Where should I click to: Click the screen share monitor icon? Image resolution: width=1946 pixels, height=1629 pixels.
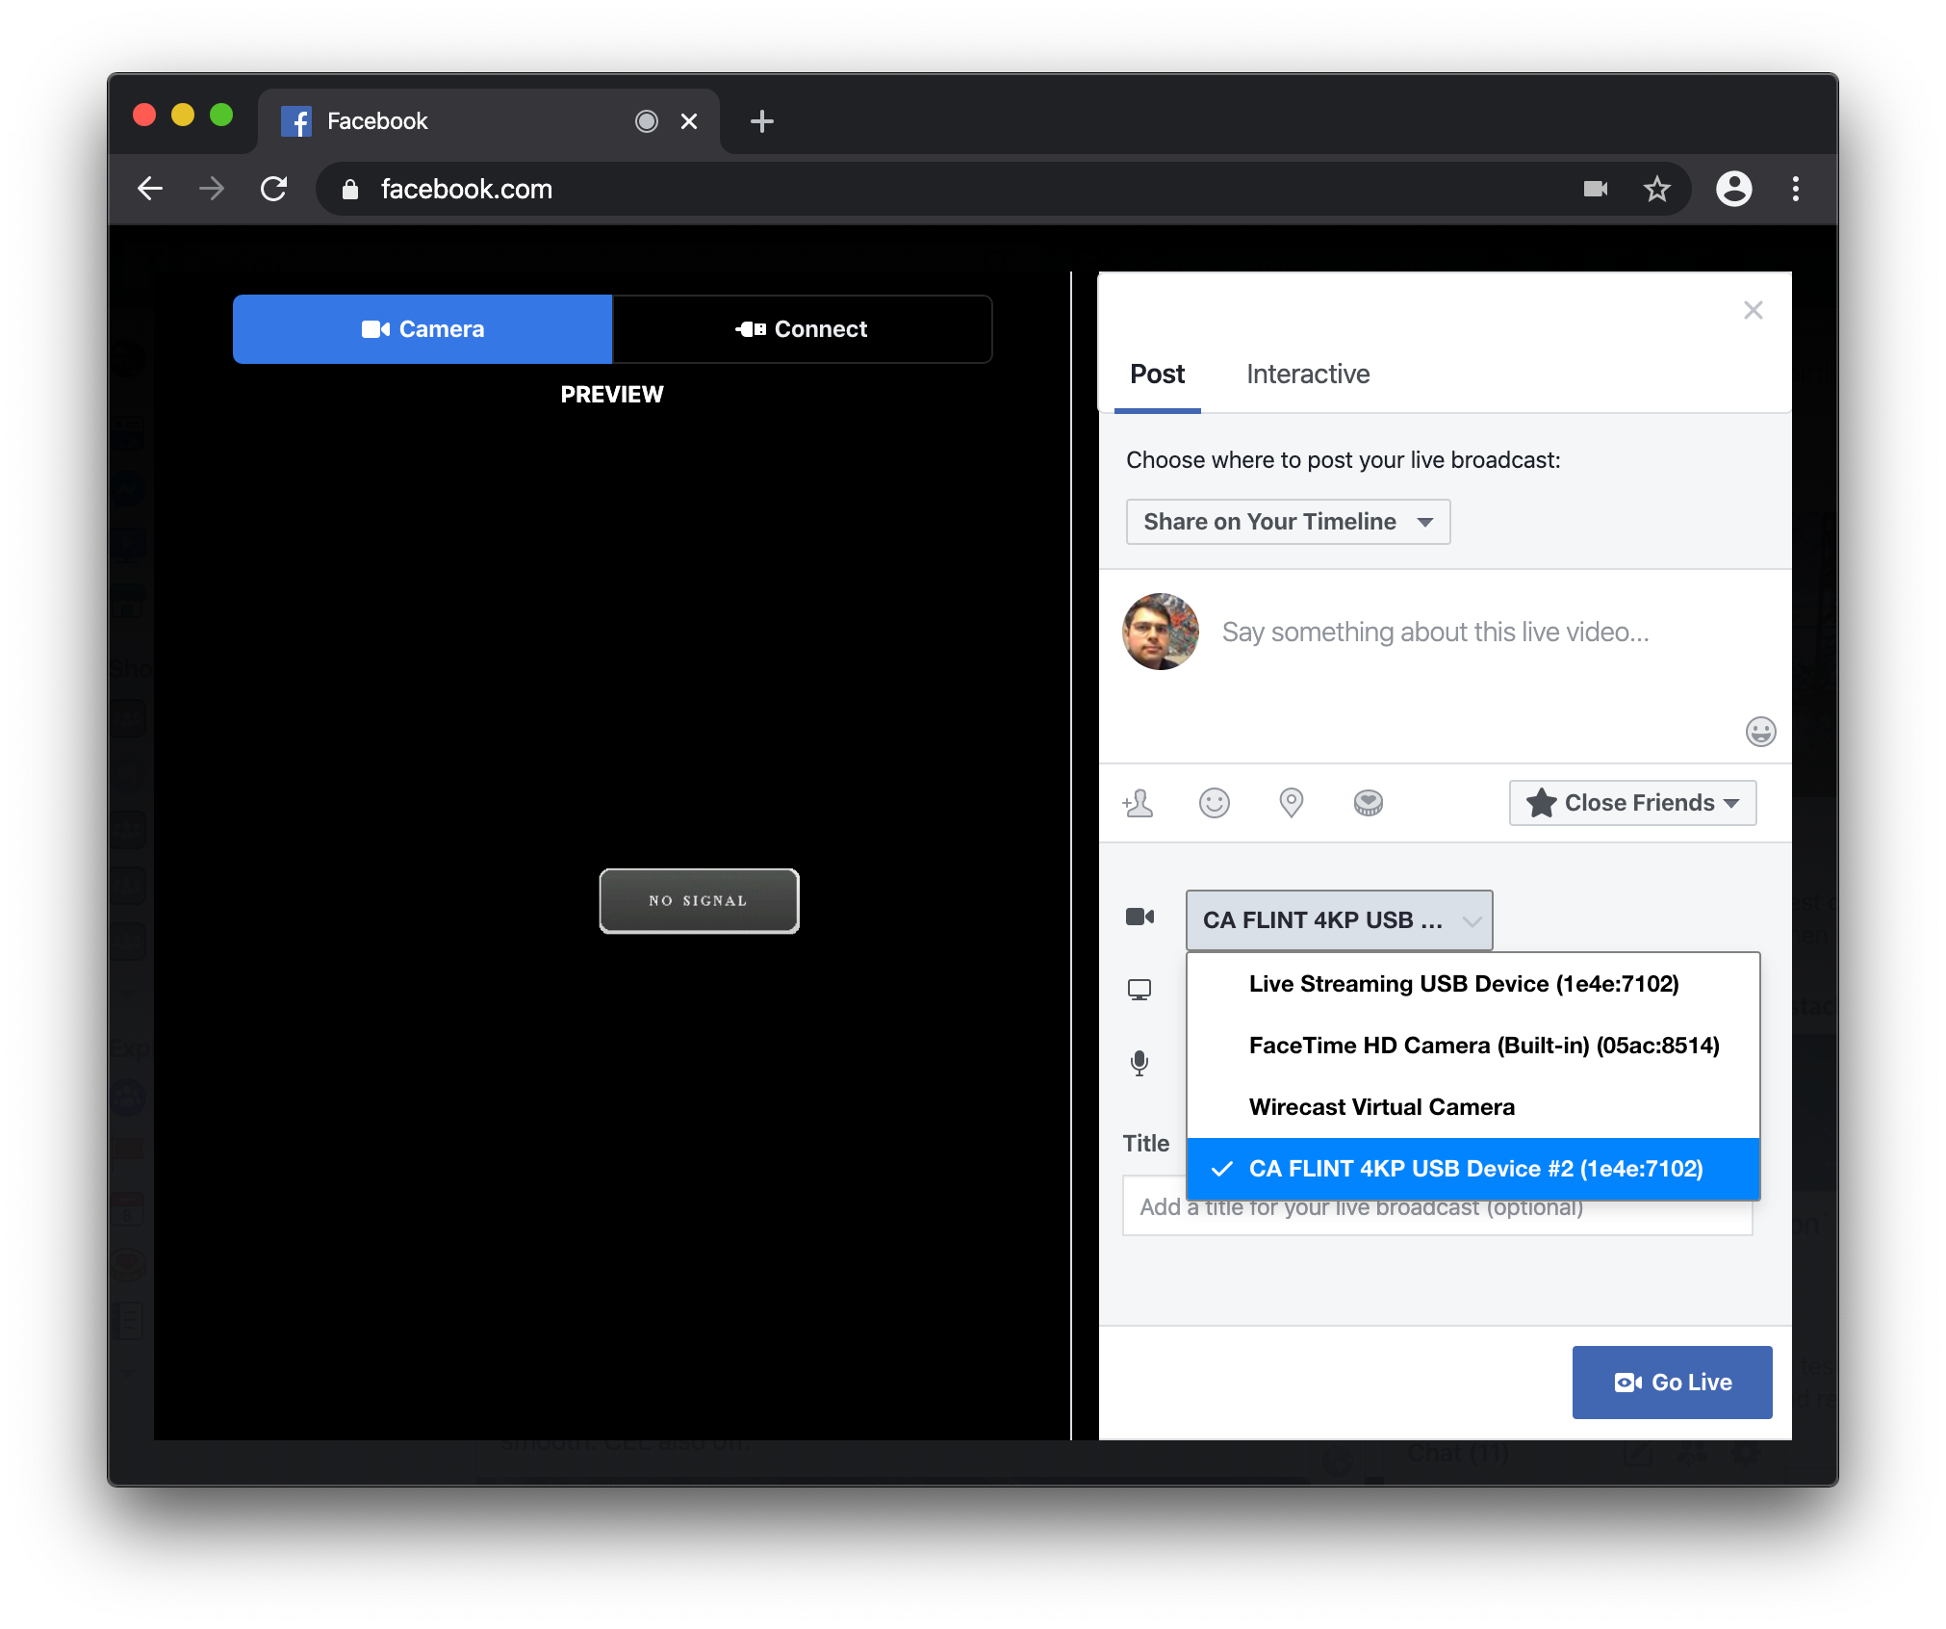(x=1139, y=990)
